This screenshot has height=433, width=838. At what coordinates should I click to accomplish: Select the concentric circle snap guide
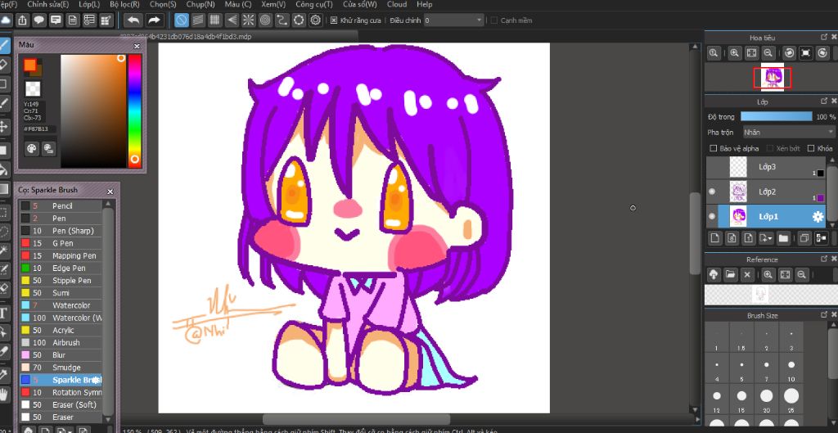click(x=265, y=20)
